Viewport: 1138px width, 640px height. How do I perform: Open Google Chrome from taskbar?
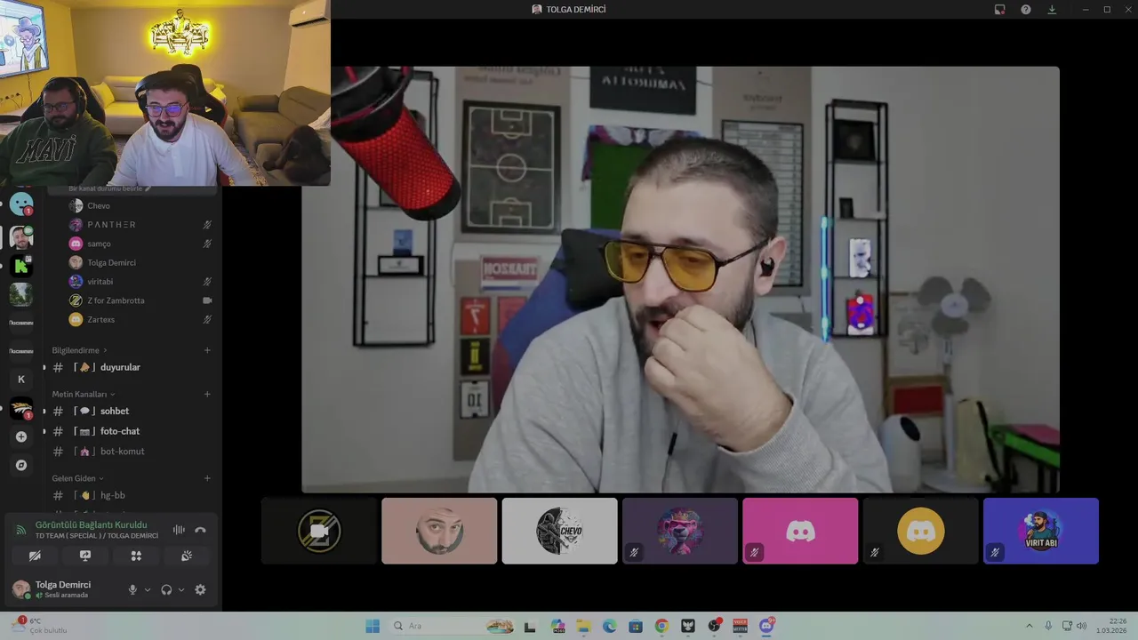point(661,626)
